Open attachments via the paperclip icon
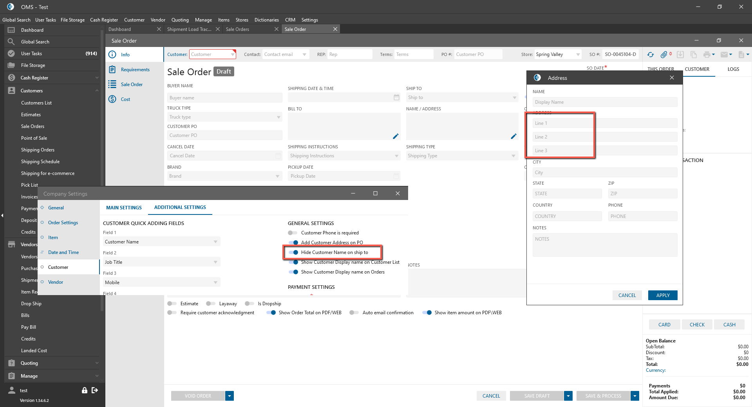This screenshot has width=752, height=407. (x=664, y=55)
